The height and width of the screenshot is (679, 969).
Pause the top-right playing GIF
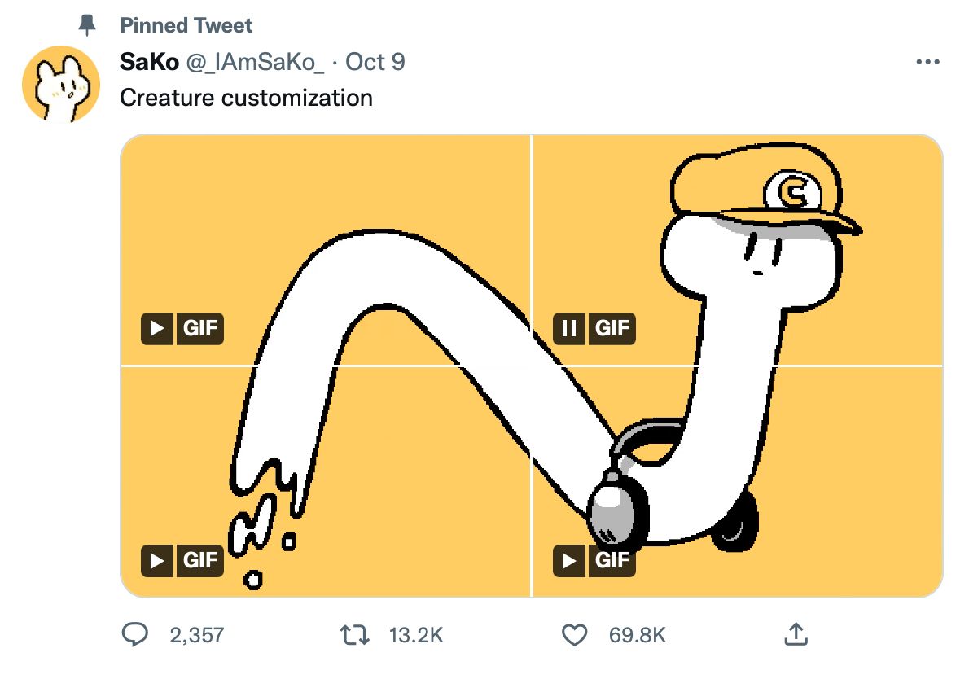(568, 328)
